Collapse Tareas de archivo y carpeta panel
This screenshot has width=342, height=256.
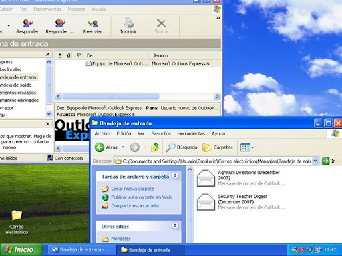click(x=175, y=176)
